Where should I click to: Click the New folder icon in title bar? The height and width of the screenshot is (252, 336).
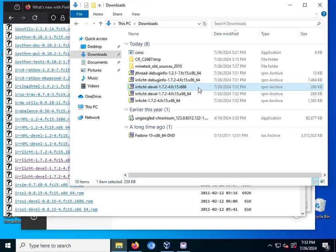click(x=94, y=5)
